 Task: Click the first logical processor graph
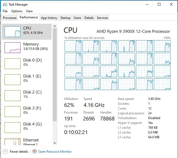pos(73,46)
